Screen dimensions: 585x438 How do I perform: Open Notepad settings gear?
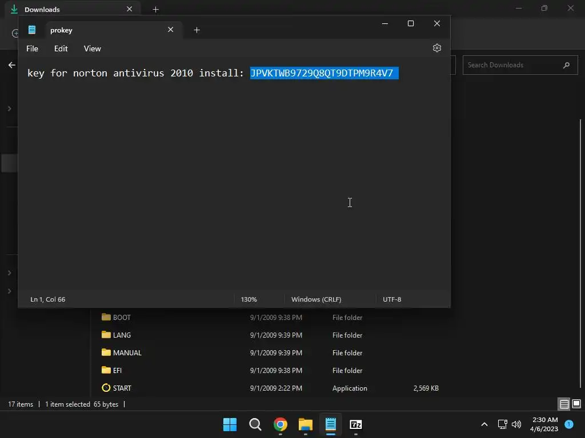pyautogui.click(x=437, y=48)
